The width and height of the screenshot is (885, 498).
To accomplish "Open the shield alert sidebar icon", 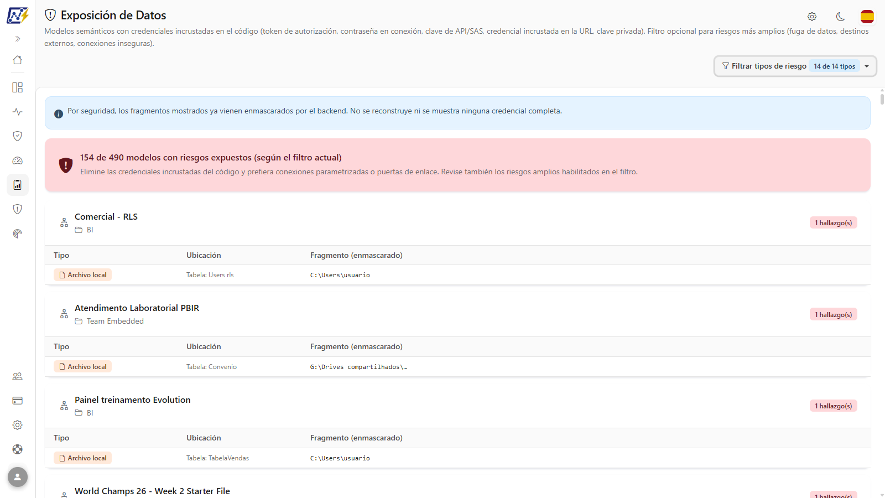I will tap(18, 209).
